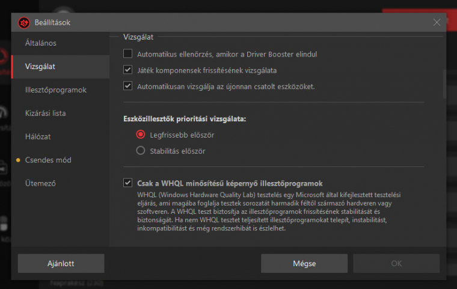The height and width of the screenshot is (289, 457).
Task: Uncheck Játék komponensek frissítésének vizsgálata
Action: click(x=127, y=70)
